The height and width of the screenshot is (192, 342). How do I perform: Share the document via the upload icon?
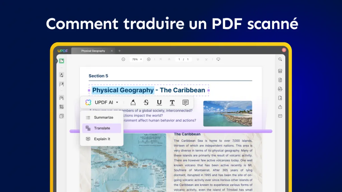click(x=280, y=107)
